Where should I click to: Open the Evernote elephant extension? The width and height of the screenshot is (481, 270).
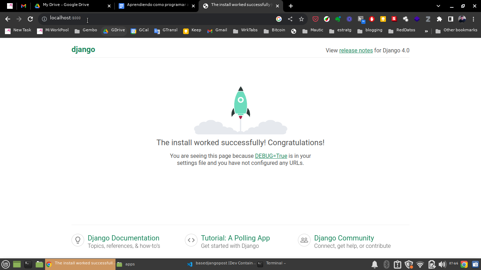[338, 19]
